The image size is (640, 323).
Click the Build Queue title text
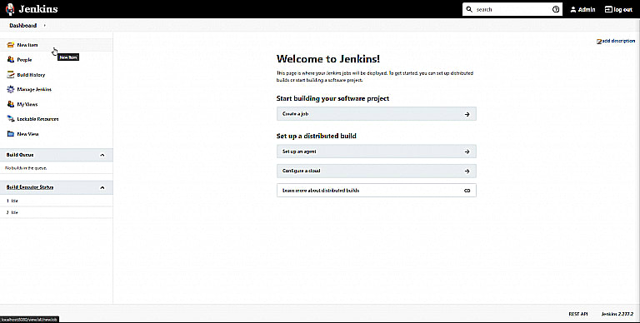(x=20, y=155)
